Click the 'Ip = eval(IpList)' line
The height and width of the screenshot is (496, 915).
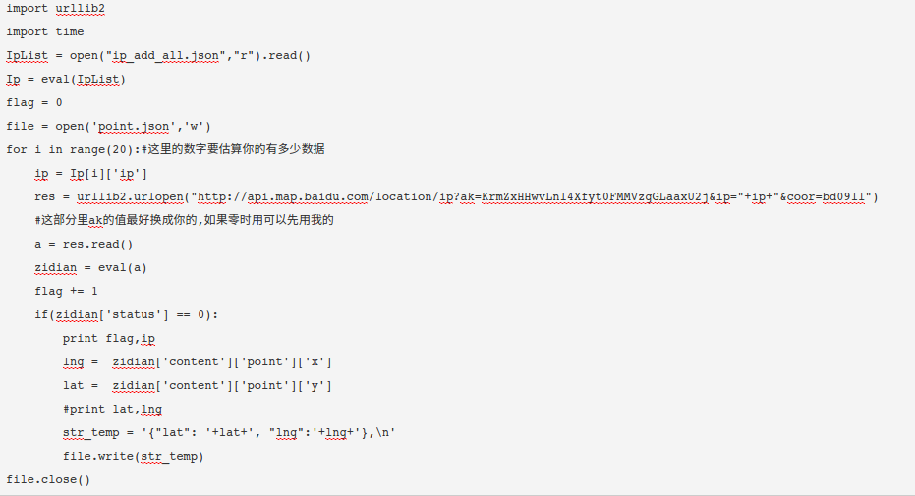pyautogui.click(x=66, y=80)
